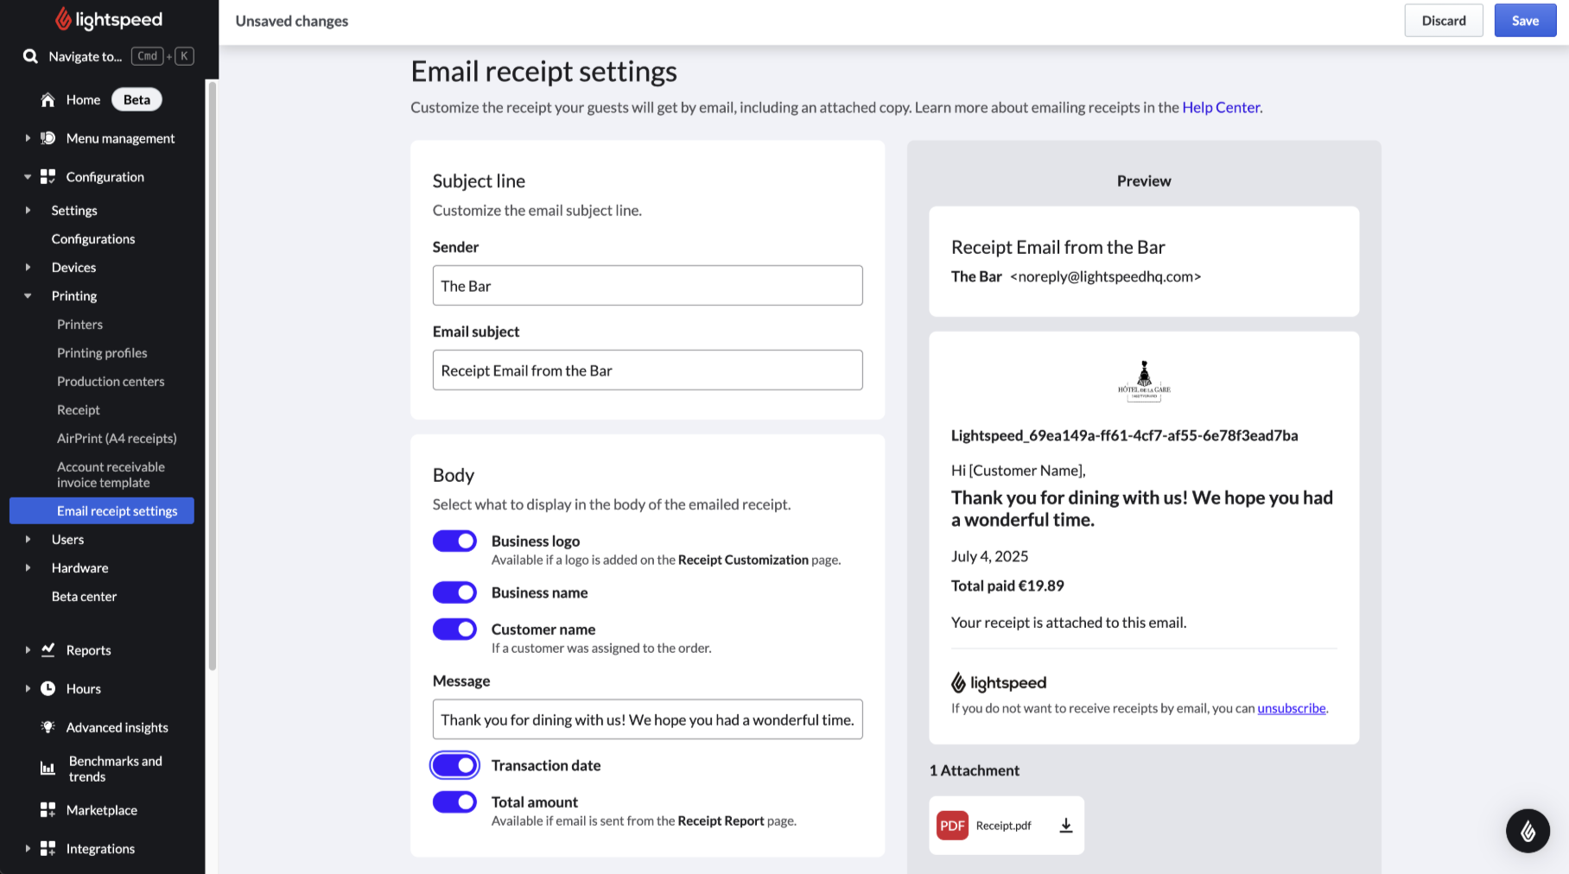Viewport: 1569px width, 874px height.
Task: Toggle the Transaction date switch
Action: [454, 765]
